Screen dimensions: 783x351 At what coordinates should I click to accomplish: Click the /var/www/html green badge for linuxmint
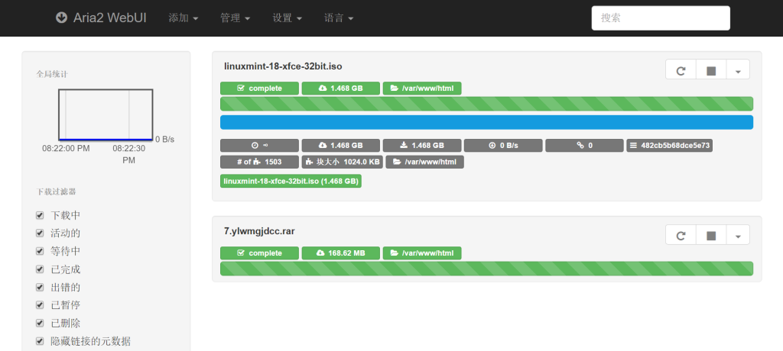(x=422, y=89)
